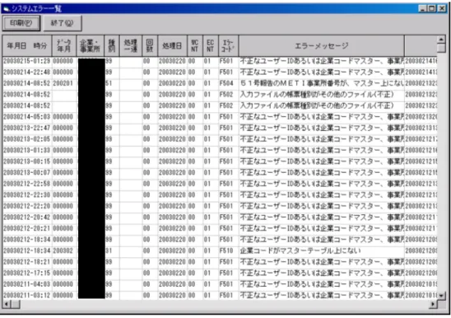Click the WCNT column header

[x=195, y=46]
